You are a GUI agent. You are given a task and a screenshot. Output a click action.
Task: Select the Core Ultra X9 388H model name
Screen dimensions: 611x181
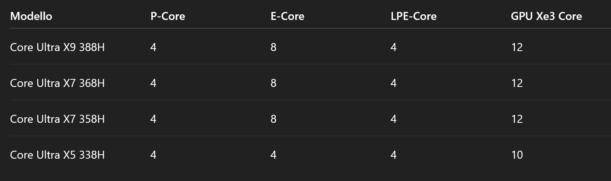coord(57,47)
